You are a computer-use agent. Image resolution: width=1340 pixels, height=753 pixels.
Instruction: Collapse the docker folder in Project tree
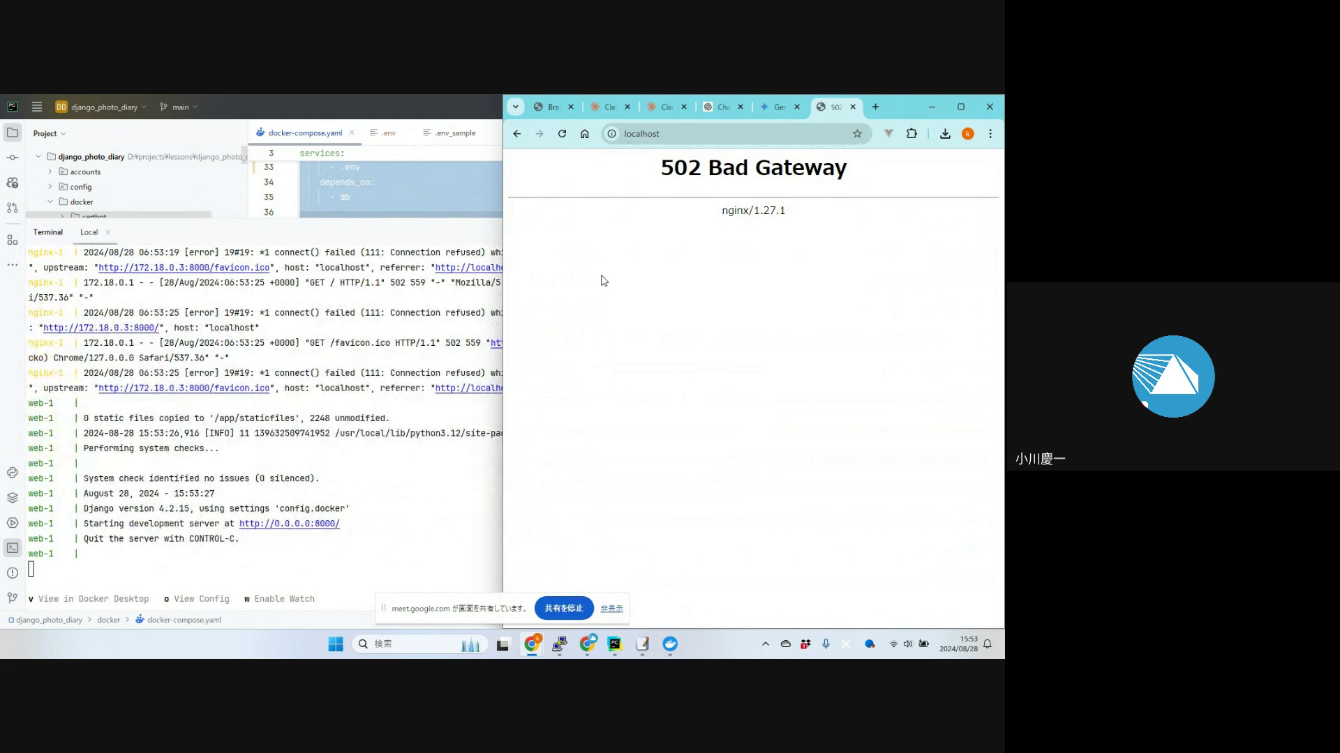pos(50,201)
